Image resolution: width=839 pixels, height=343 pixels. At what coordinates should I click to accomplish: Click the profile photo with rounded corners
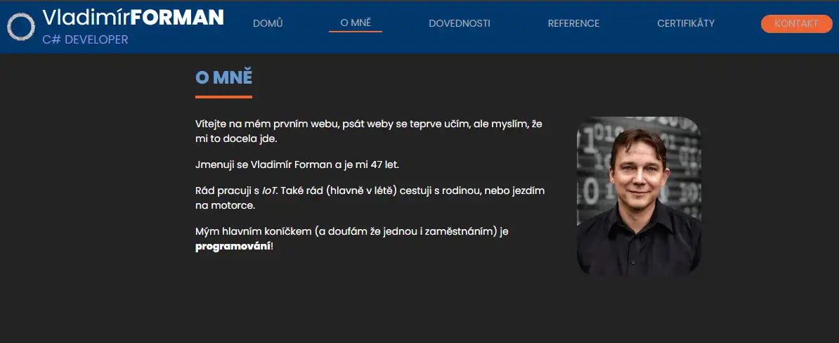638,195
